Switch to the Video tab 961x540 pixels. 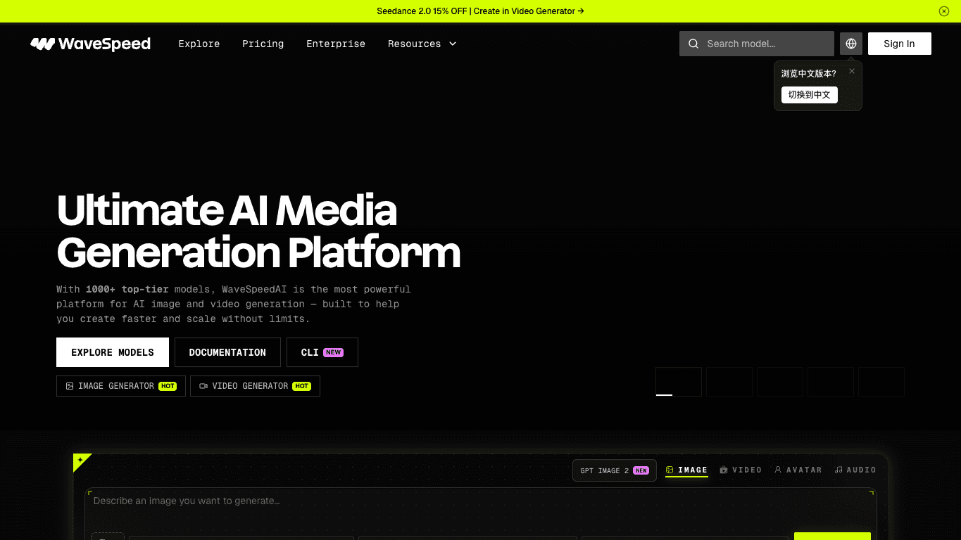click(741, 470)
